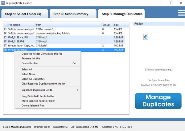Check the IMG_0199 - a.JPG checkbox
Image resolution: width=185 pixels, height=131 pixels.
[5, 38]
